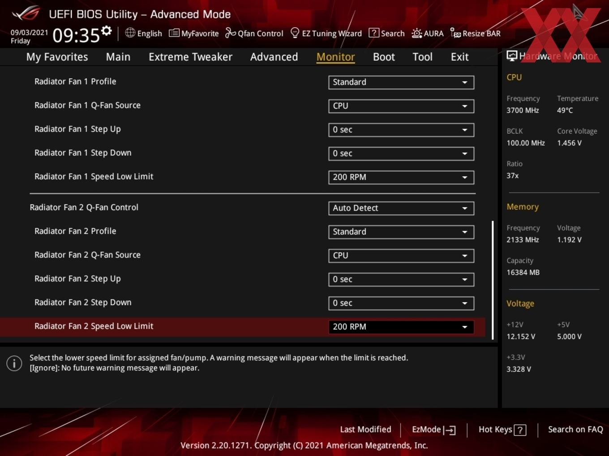Click +3.3V reading 3.328 V
This screenshot has height=456, width=609.
pyautogui.click(x=519, y=369)
